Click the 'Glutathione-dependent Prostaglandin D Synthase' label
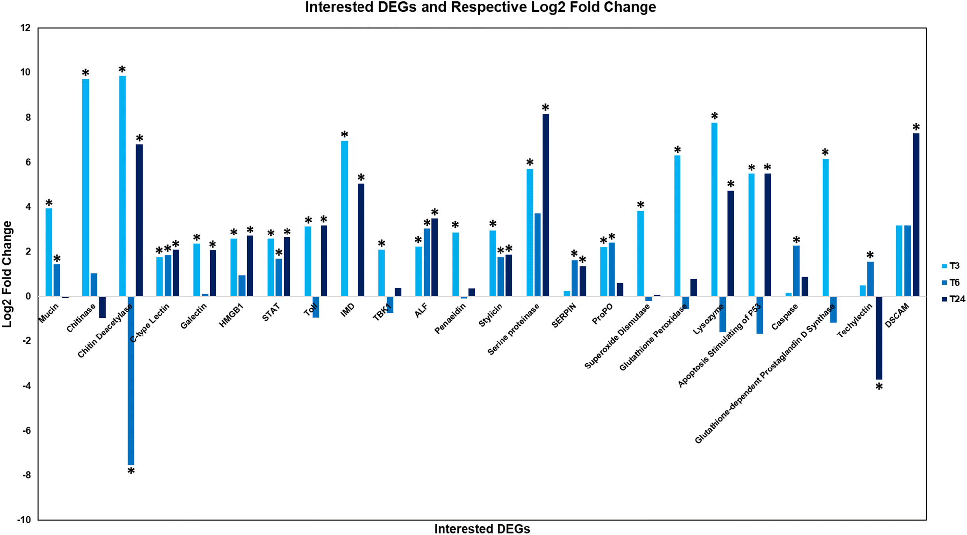Screen dimensions: 967x535 [x=765, y=374]
